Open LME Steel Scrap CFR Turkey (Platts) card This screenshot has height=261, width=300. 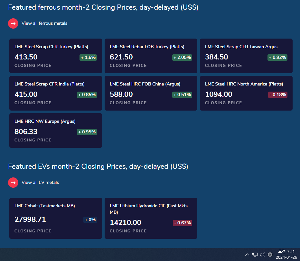(x=56, y=56)
